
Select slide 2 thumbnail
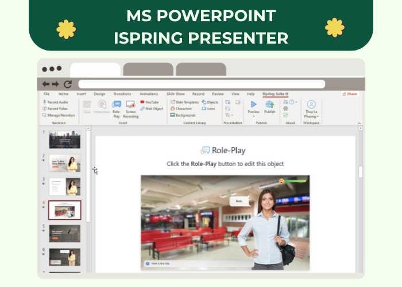click(x=64, y=163)
